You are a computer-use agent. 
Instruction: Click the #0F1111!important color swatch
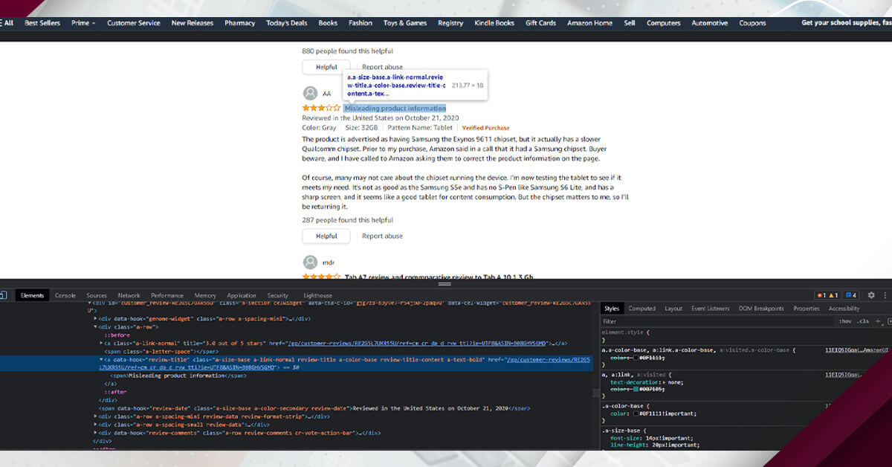(x=636, y=413)
